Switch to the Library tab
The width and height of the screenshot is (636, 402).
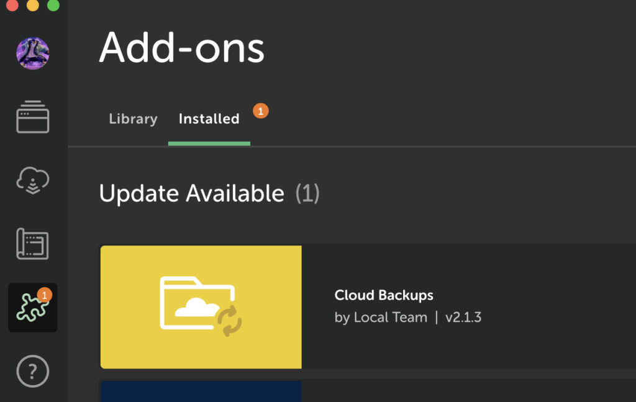[x=133, y=119]
